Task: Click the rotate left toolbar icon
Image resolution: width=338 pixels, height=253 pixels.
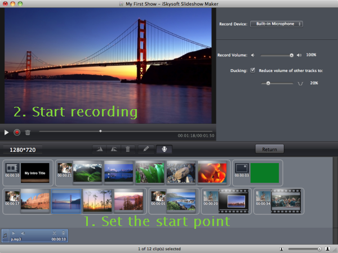Action: pyautogui.click(x=99, y=149)
